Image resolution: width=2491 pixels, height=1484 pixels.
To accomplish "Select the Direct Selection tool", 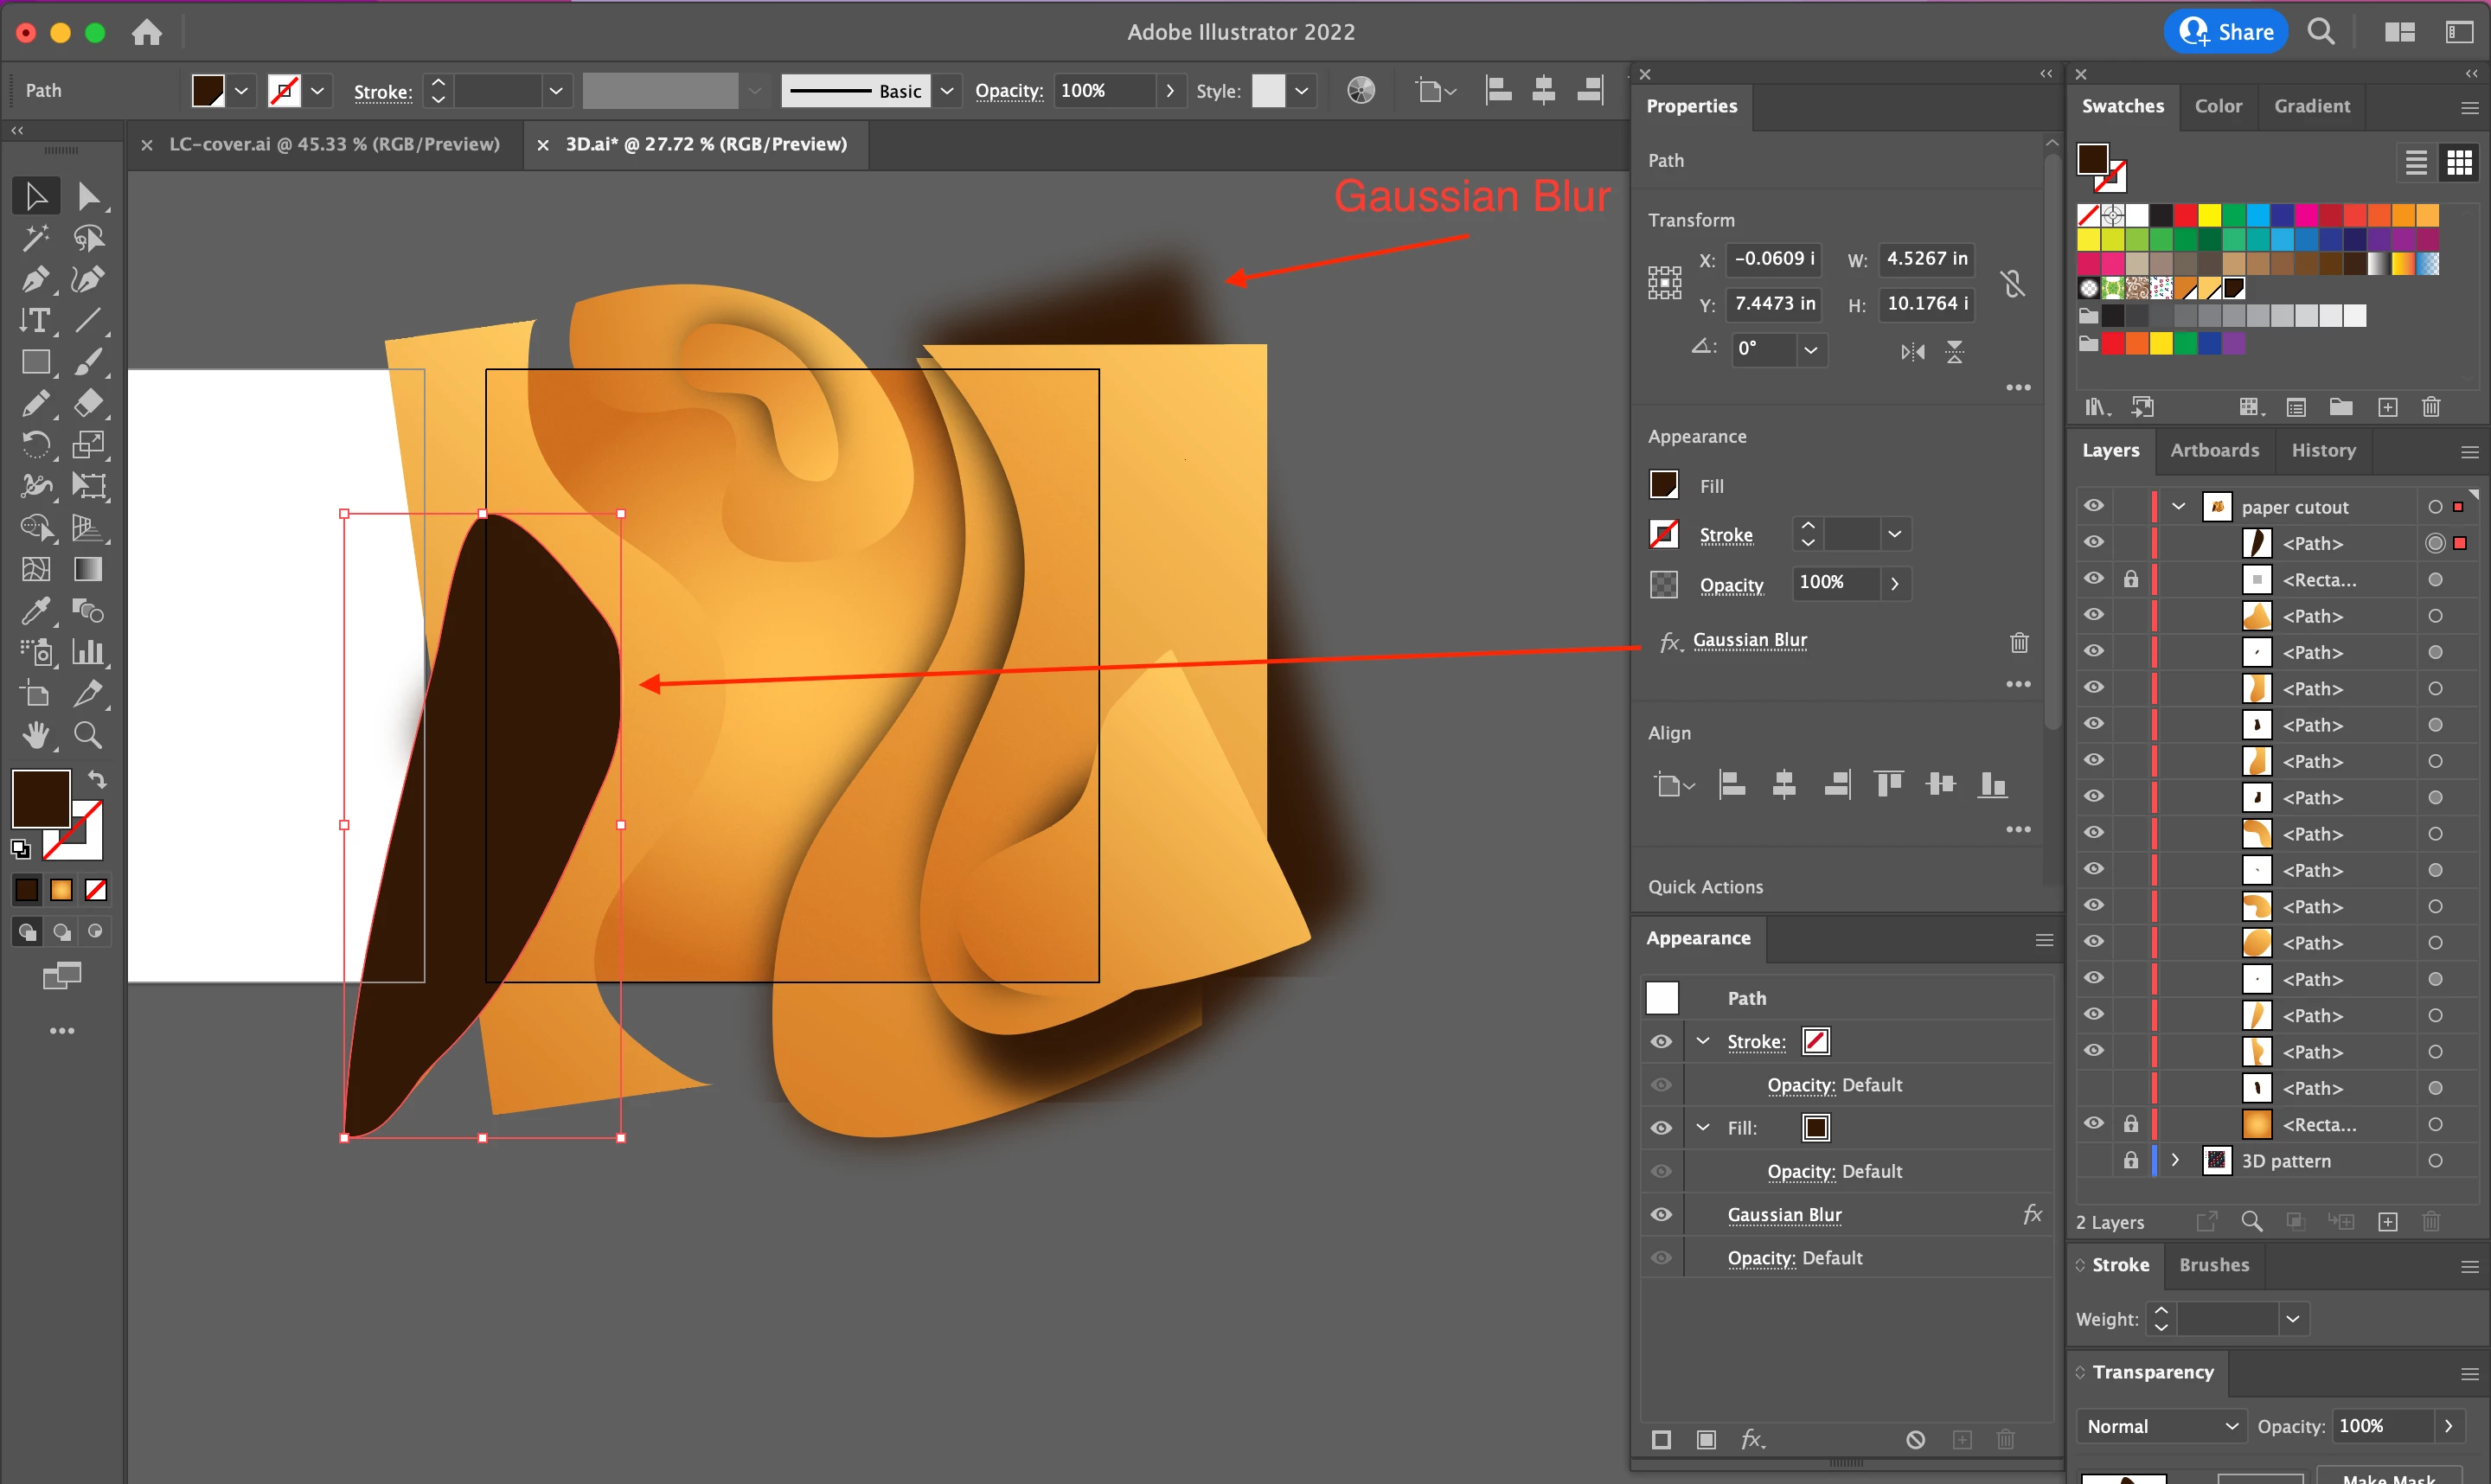I will pos(88,196).
